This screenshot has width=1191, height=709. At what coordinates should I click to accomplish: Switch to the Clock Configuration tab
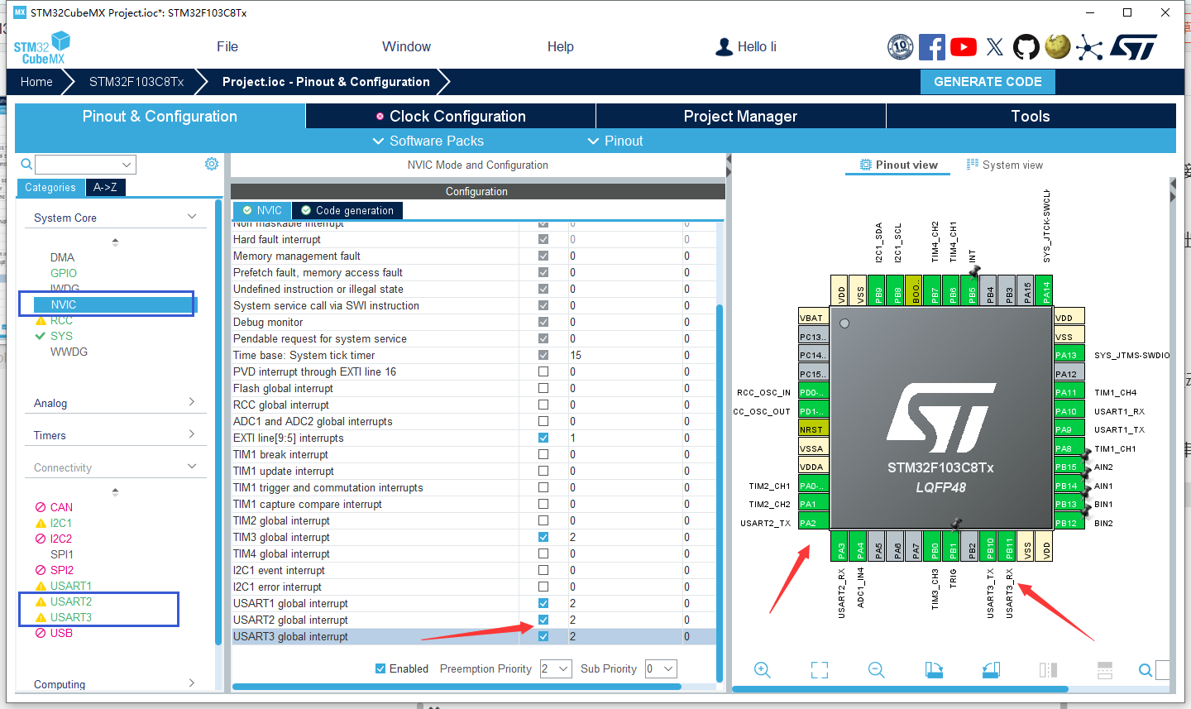pos(451,116)
